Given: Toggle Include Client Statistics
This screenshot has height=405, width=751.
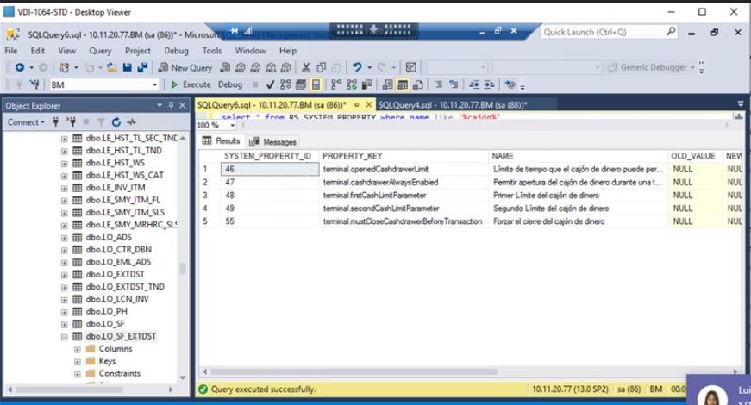Looking at the screenshot, I should [367, 84].
